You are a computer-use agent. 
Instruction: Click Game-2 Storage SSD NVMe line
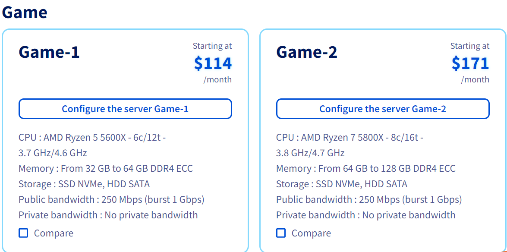point(342,184)
